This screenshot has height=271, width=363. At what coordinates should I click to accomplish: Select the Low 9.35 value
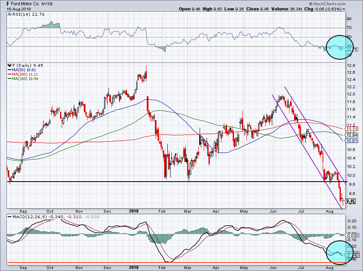point(234,9)
